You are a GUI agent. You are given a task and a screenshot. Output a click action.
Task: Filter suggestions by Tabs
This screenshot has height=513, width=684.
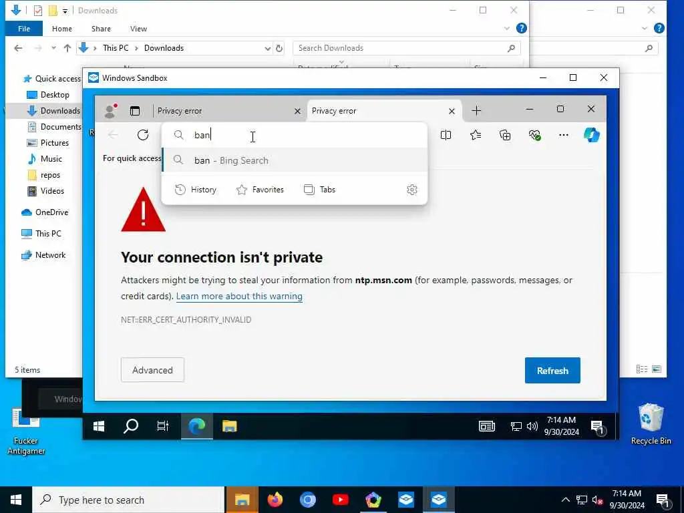pos(320,189)
